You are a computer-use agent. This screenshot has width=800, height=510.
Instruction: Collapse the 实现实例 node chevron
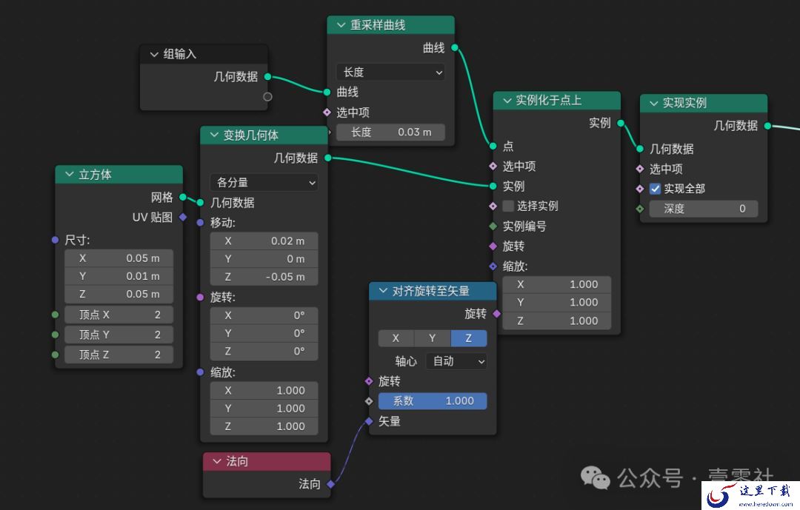pyautogui.click(x=653, y=103)
